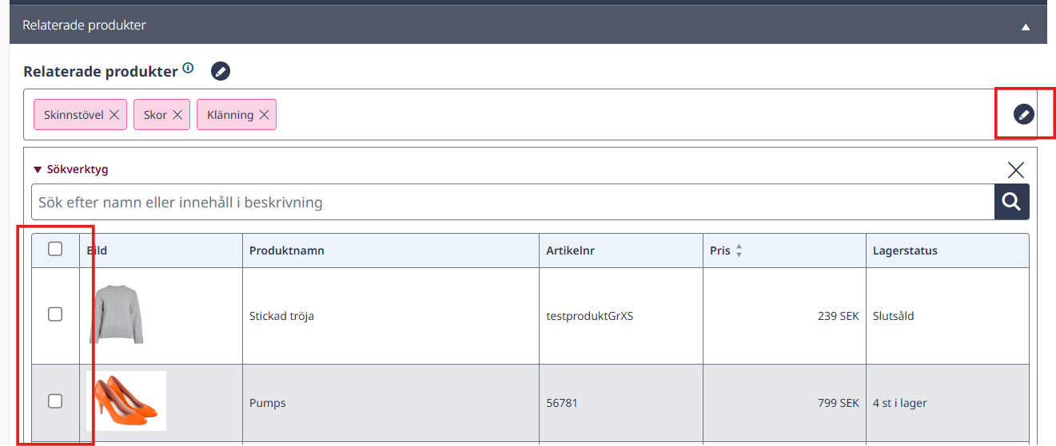Image resolution: width=1056 pixels, height=446 pixels.
Task: Sort the table by Pris
Action: pyautogui.click(x=739, y=251)
